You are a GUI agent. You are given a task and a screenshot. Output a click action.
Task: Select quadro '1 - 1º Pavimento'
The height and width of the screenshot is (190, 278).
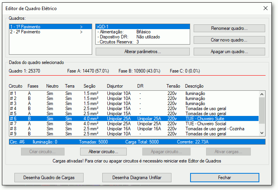point(51,27)
